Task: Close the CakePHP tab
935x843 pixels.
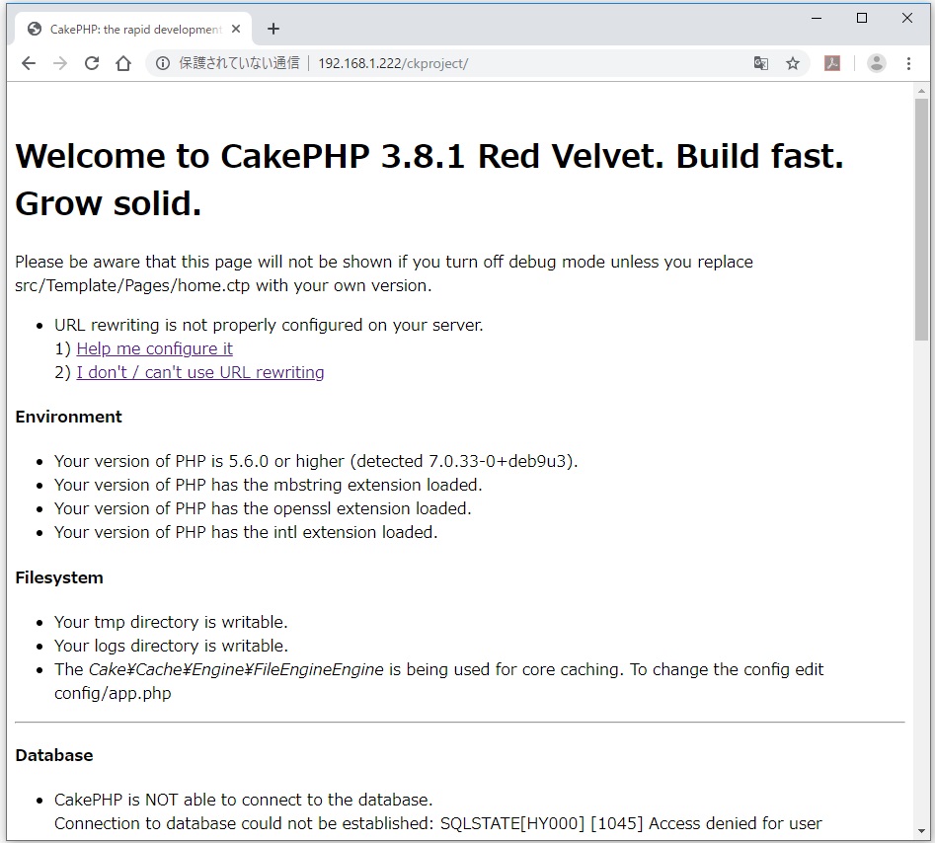Action: point(236,30)
